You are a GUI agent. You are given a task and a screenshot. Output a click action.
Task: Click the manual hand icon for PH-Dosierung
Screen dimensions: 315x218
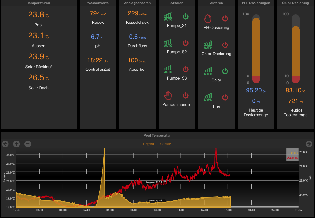(207, 18)
